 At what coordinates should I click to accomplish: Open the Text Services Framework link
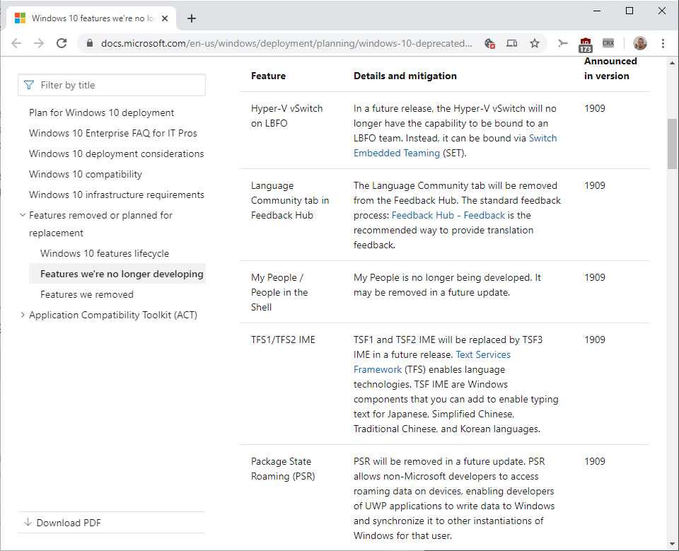(x=432, y=362)
